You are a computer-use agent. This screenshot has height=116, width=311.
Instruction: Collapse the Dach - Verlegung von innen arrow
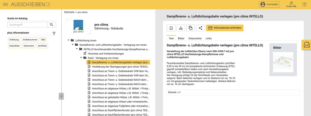(81, 58)
